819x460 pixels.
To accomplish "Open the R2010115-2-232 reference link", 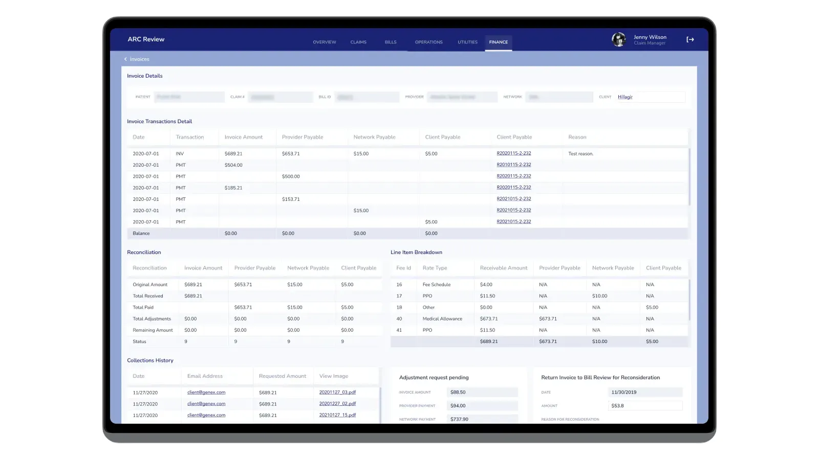I will tap(514, 165).
